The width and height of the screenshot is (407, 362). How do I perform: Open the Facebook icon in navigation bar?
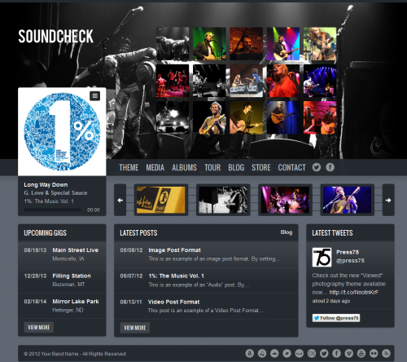coord(330,167)
